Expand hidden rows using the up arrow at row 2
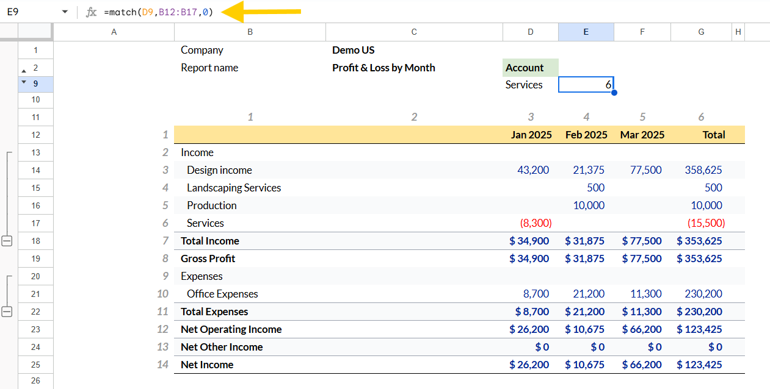770x389 pixels. click(x=24, y=71)
